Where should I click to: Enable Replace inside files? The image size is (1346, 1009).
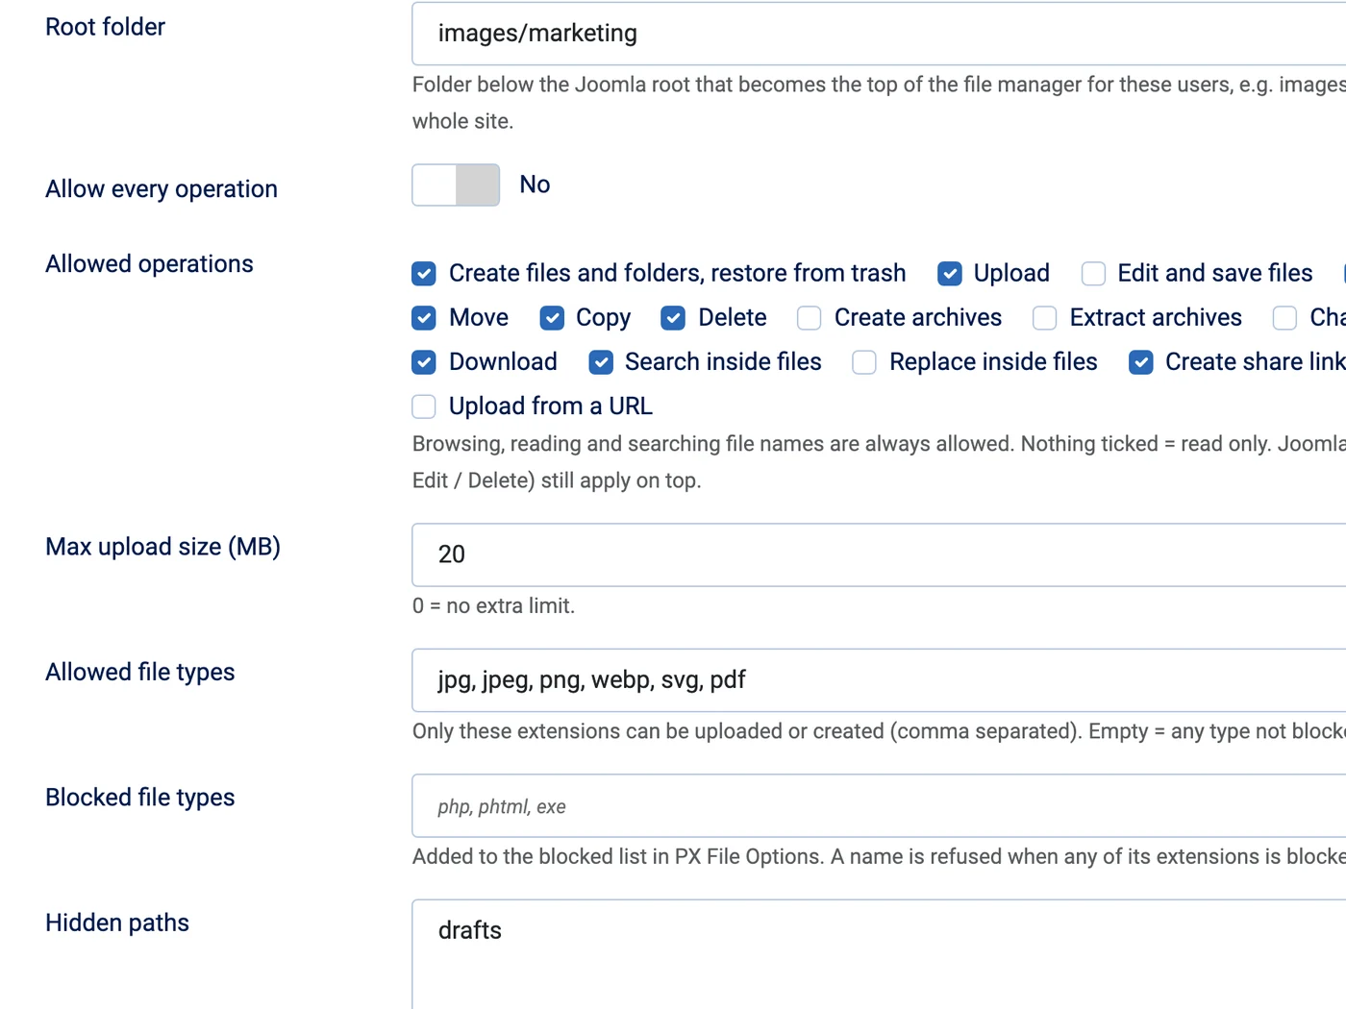coord(864,362)
